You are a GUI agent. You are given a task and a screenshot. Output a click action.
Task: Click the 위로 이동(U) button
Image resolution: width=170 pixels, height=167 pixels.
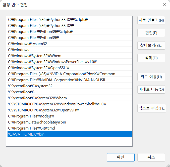[151, 77]
